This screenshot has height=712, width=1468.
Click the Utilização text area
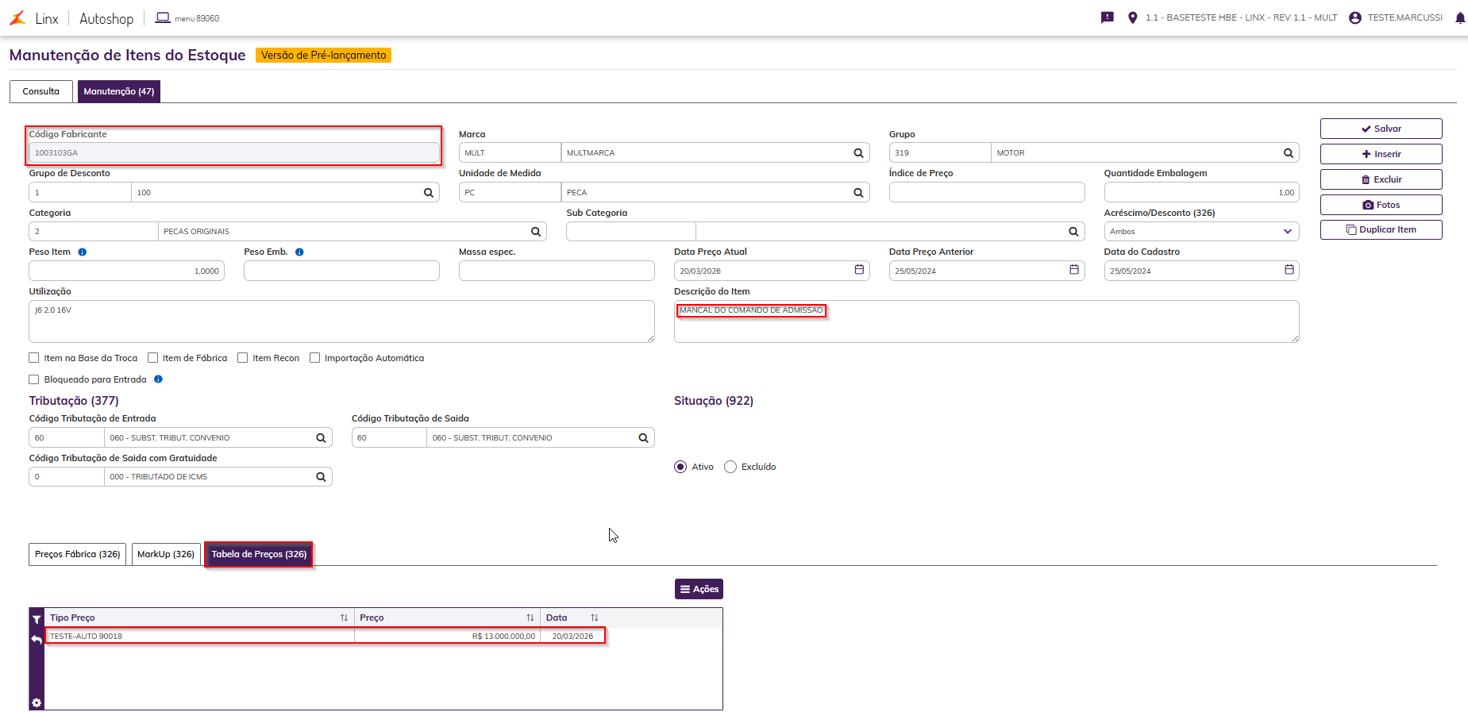(341, 321)
